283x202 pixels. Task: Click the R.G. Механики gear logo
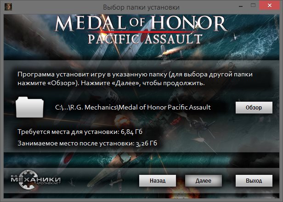pos(35,179)
